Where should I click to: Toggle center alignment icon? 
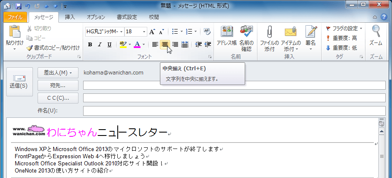point(165,45)
